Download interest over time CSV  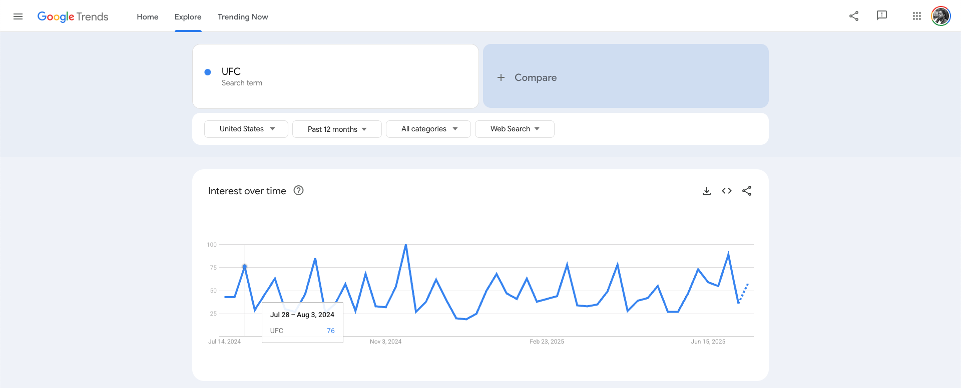[x=707, y=191]
